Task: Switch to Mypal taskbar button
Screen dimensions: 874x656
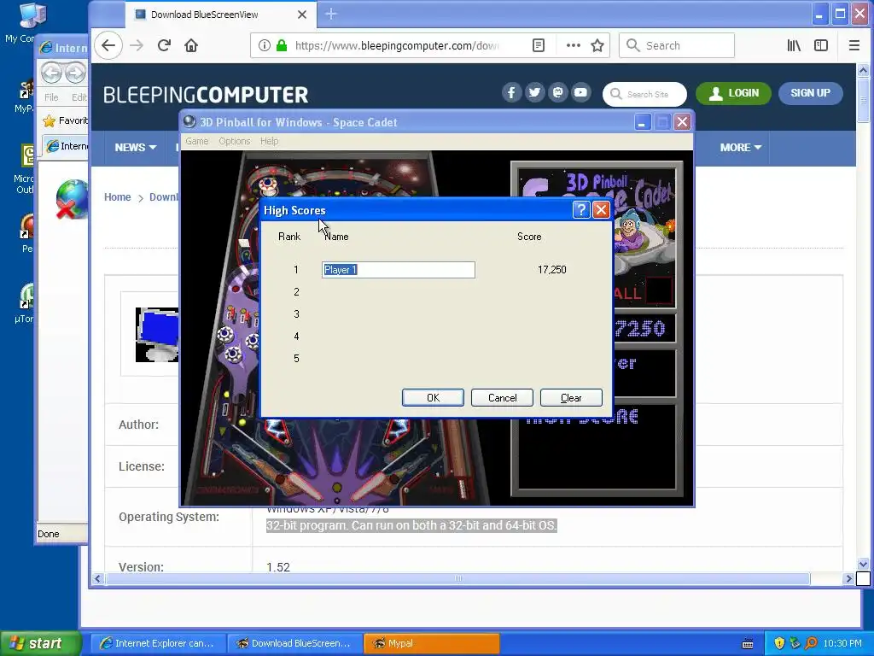Action: click(431, 643)
